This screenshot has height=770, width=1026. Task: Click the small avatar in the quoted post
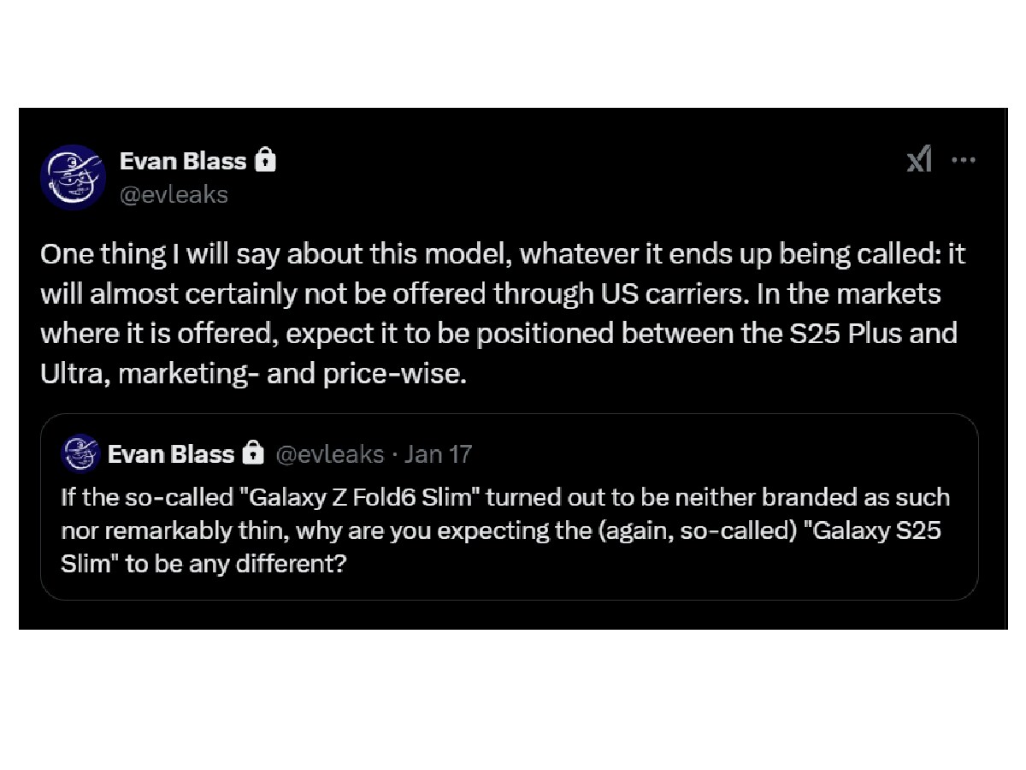[x=81, y=453]
